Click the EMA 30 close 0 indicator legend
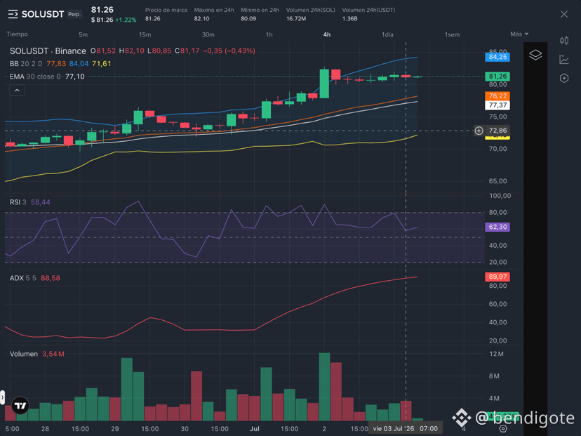The image size is (581, 436). click(35, 77)
